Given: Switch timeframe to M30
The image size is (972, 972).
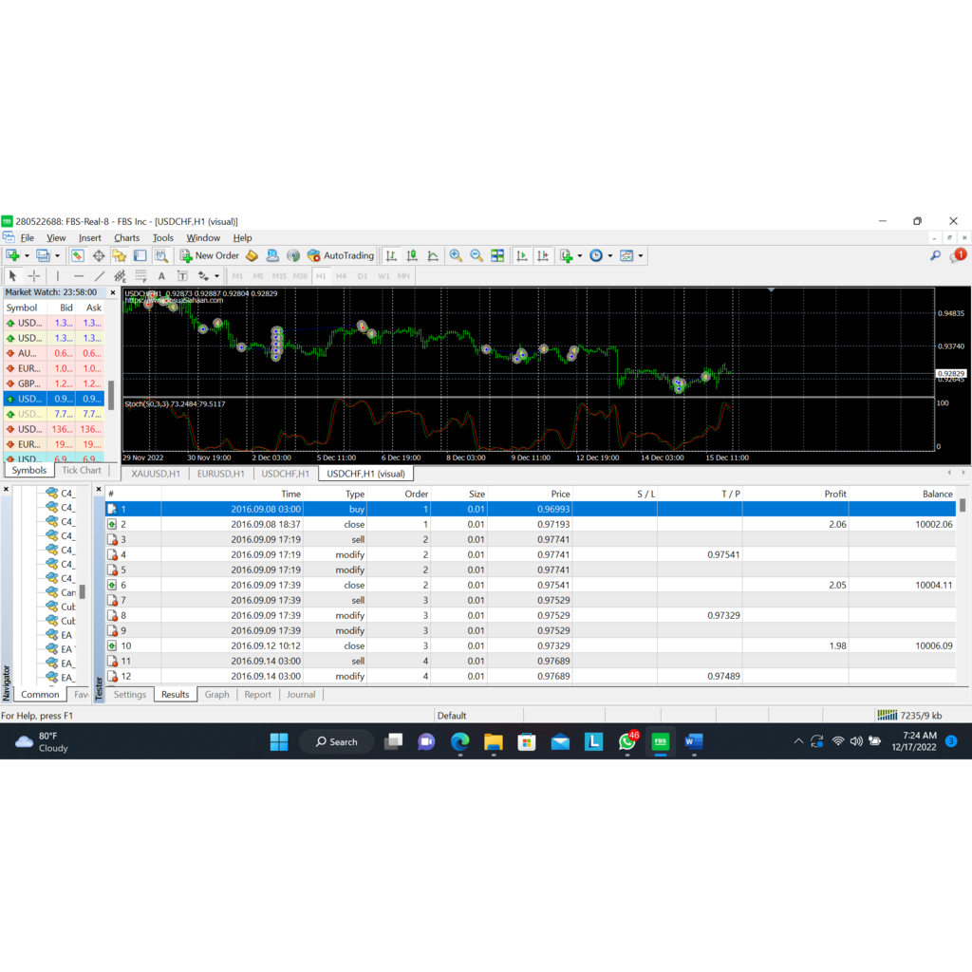Looking at the screenshot, I should [x=300, y=276].
